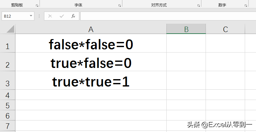Select row 7 header
The height and width of the screenshot is (132, 256).
[7, 126]
